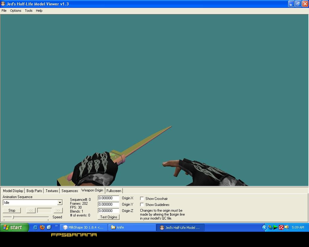
Task: Switch to the Body Parts tab
Action: (x=34, y=191)
